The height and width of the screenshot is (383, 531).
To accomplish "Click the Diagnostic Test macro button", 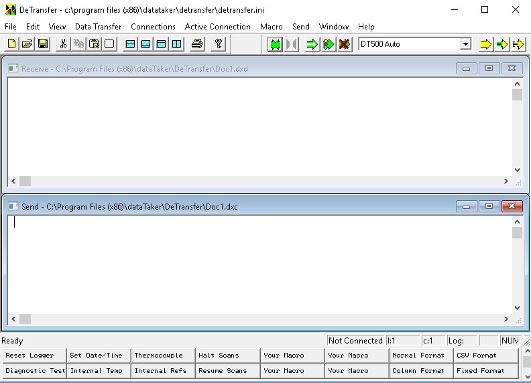I will click(34, 371).
